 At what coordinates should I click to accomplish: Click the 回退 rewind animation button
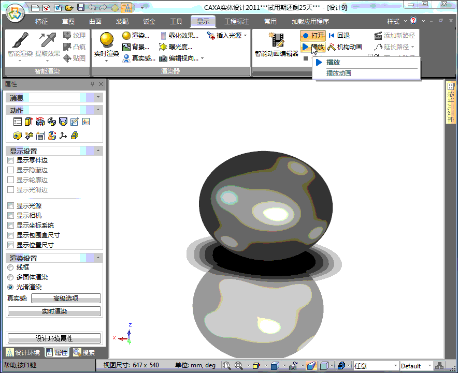click(x=332, y=36)
